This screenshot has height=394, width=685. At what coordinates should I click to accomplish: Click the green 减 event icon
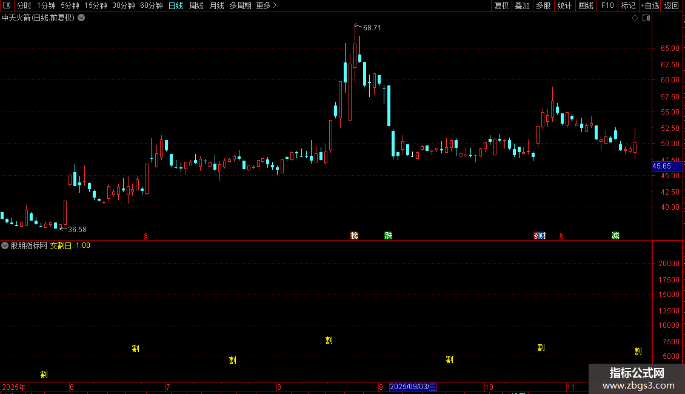[x=615, y=236]
